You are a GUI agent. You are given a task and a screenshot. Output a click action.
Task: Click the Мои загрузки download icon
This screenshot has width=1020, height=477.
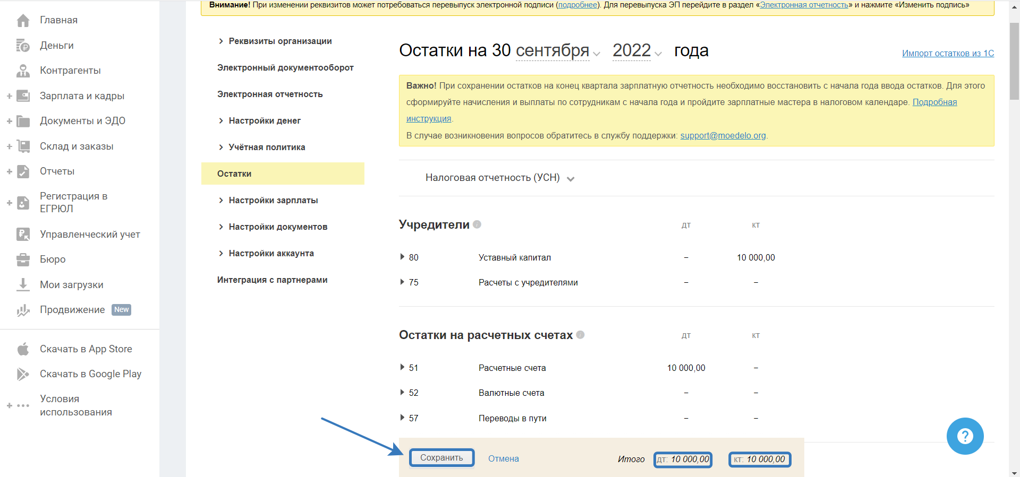tap(23, 285)
